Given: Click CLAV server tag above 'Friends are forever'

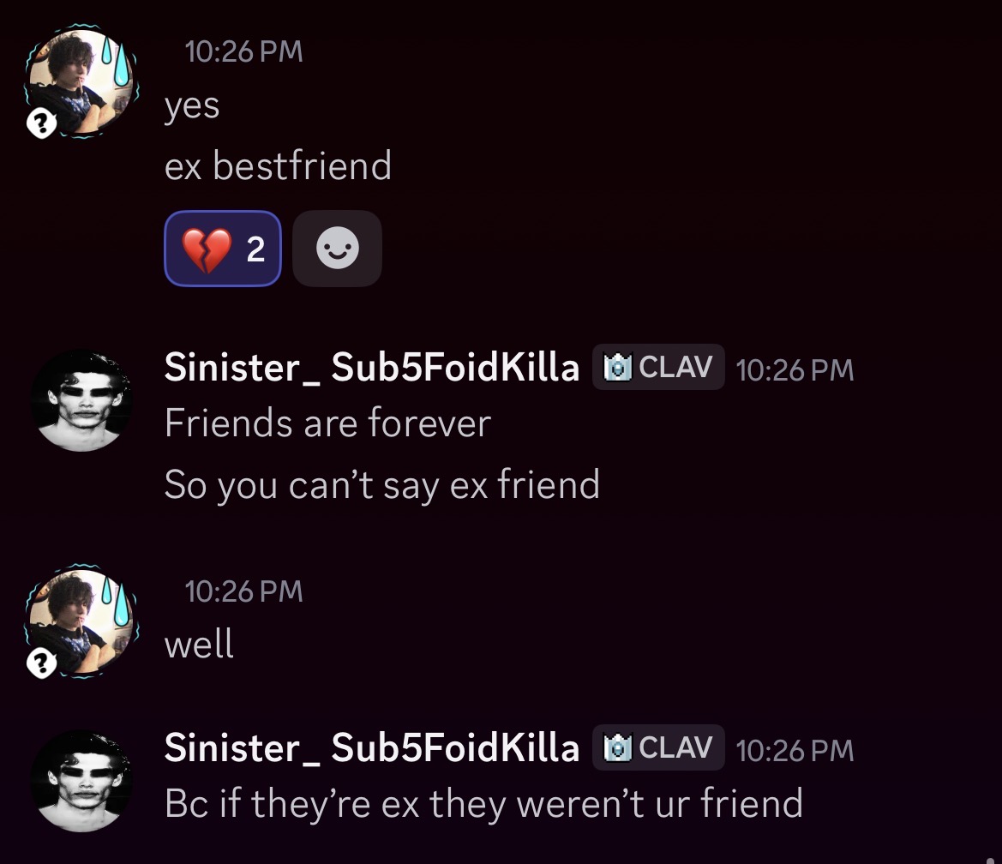Looking at the screenshot, I should 658,368.
